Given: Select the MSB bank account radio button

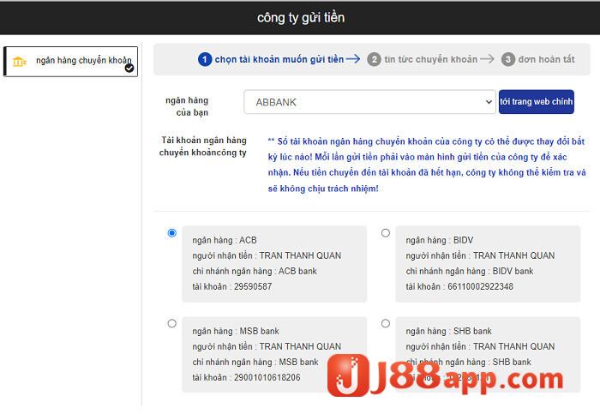Looking at the screenshot, I should [x=172, y=323].
